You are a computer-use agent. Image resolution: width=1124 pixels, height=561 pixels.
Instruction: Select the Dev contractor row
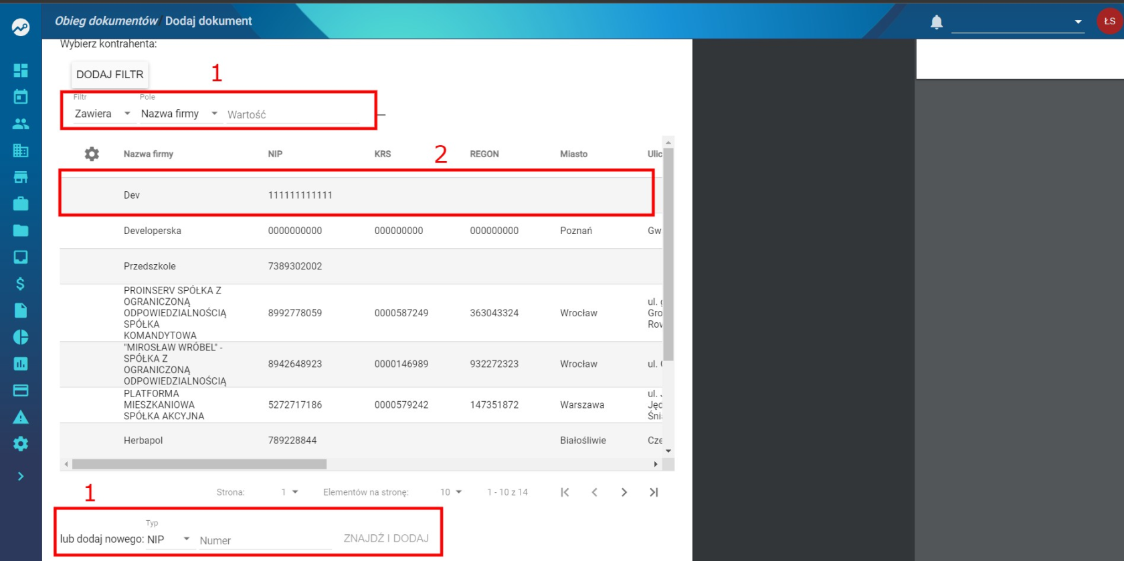(x=361, y=195)
